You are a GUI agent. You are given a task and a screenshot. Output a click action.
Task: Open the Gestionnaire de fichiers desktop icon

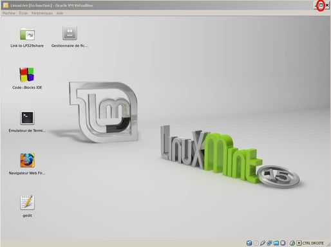click(x=70, y=33)
